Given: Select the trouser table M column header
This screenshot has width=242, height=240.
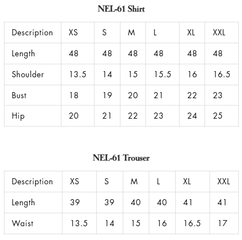Looking at the screenshot, I should [134, 182].
